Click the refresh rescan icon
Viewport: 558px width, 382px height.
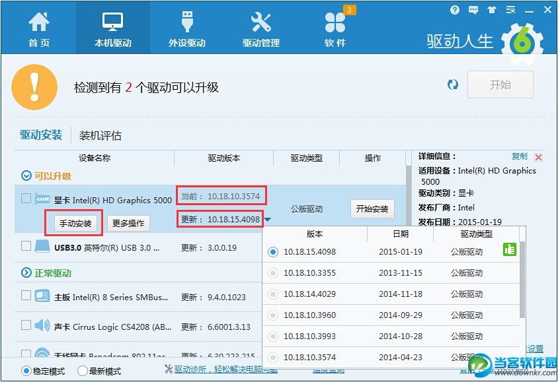click(453, 84)
